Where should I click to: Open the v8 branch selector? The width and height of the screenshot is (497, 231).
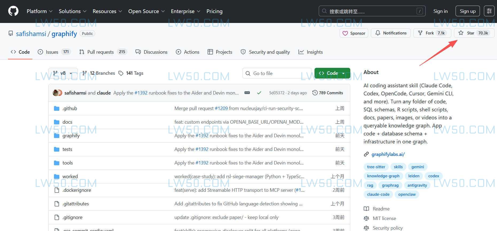(x=63, y=73)
